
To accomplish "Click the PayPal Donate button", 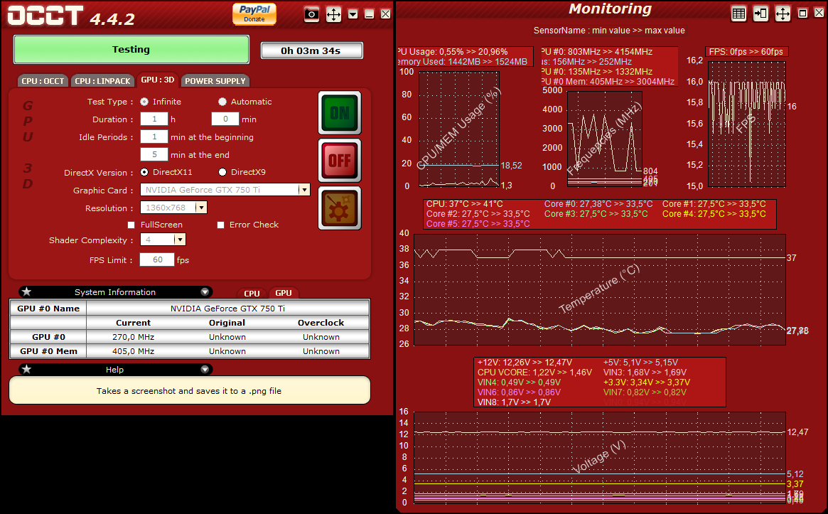I will click(254, 14).
